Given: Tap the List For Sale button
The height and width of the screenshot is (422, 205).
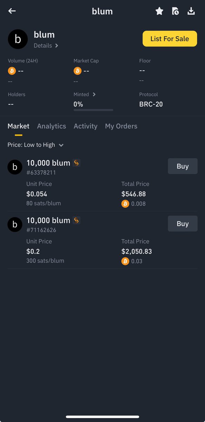Looking at the screenshot, I should click(x=170, y=39).
